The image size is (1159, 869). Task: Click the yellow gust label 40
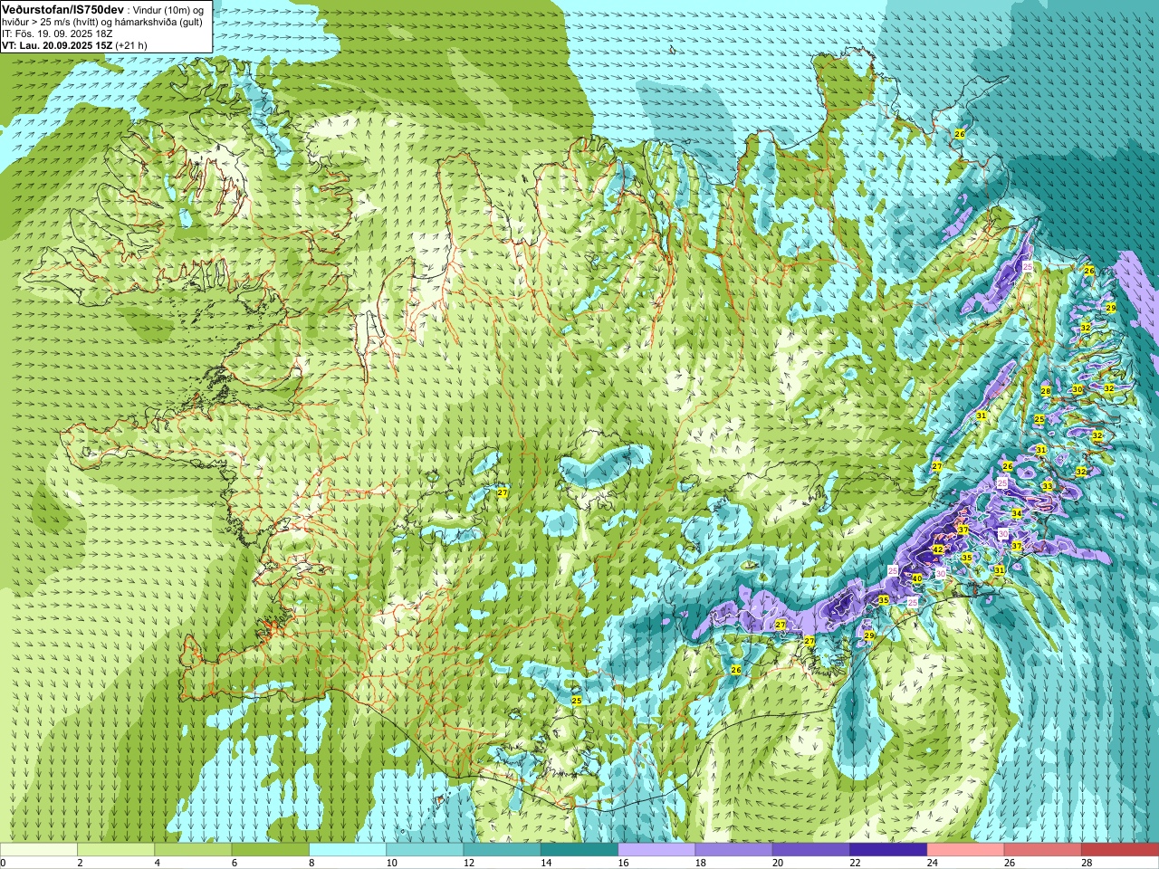[916, 578]
